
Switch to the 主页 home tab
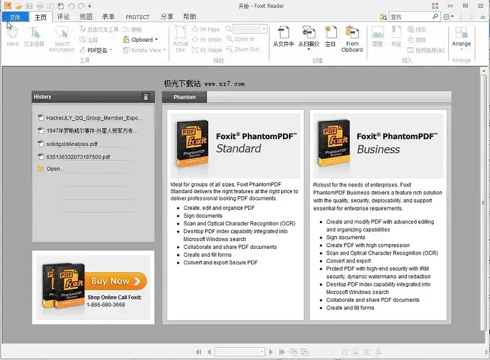[40, 17]
